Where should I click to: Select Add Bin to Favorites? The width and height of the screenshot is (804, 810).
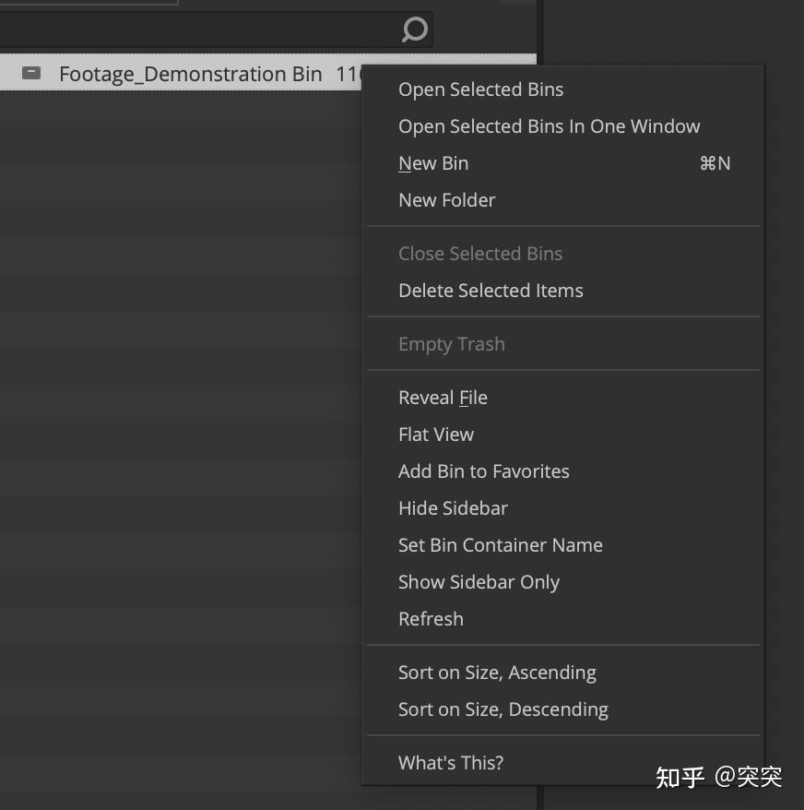483,471
